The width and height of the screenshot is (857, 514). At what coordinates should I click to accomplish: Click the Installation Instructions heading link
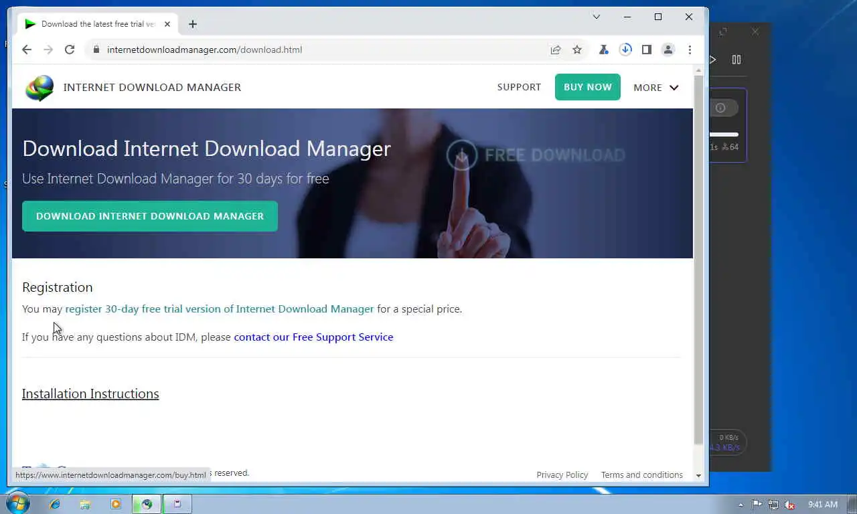90,394
